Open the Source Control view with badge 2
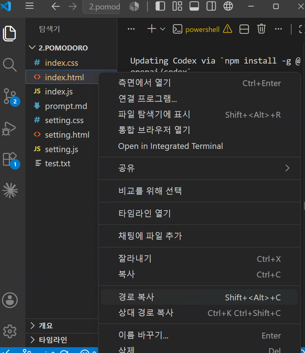305x353 pixels. click(11, 97)
